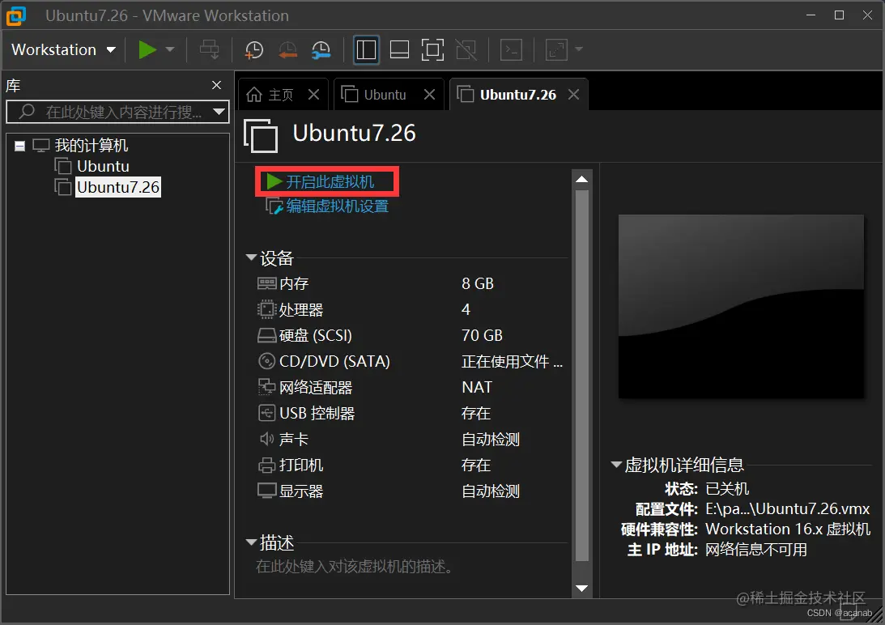
Task: Click the green power-on play toolbar button
Action: tap(147, 49)
